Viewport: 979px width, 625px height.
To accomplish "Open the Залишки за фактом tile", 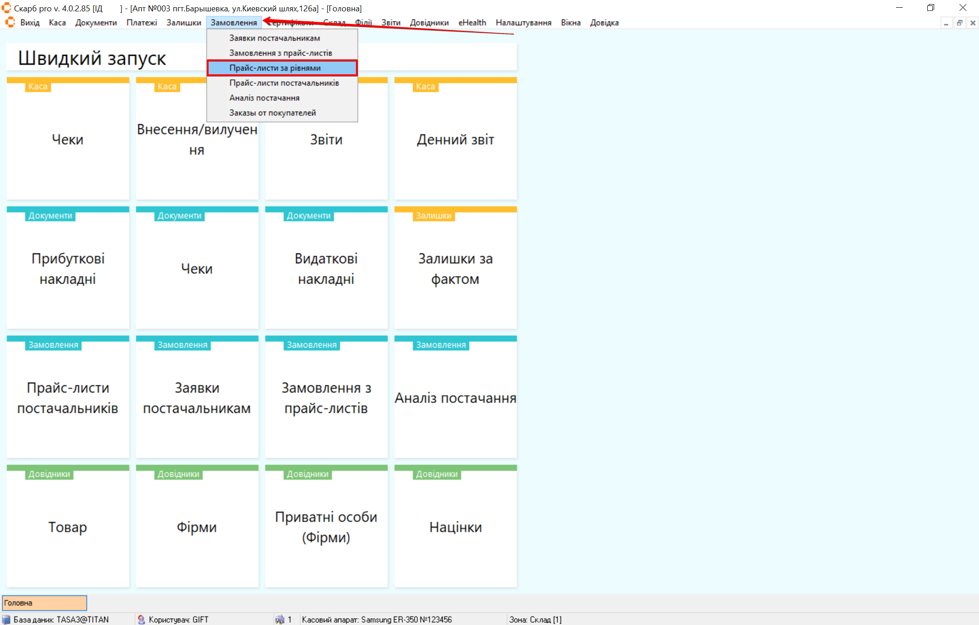I will coord(455,268).
